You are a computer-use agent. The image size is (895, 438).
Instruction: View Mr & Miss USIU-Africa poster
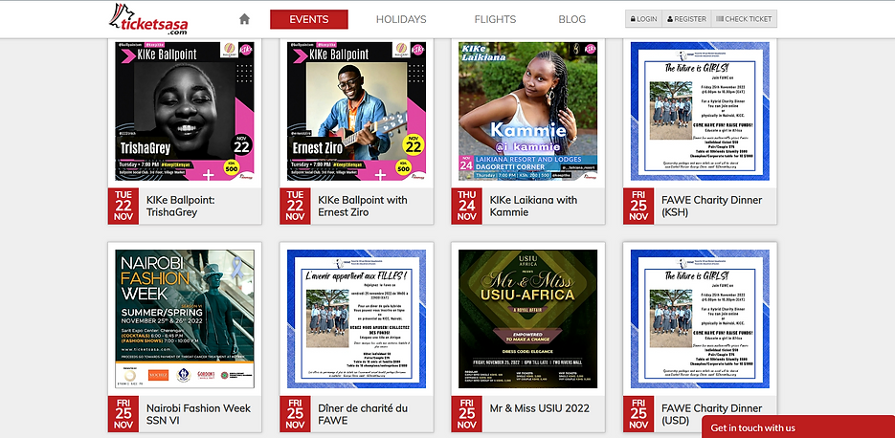click(x=527, y=318)
